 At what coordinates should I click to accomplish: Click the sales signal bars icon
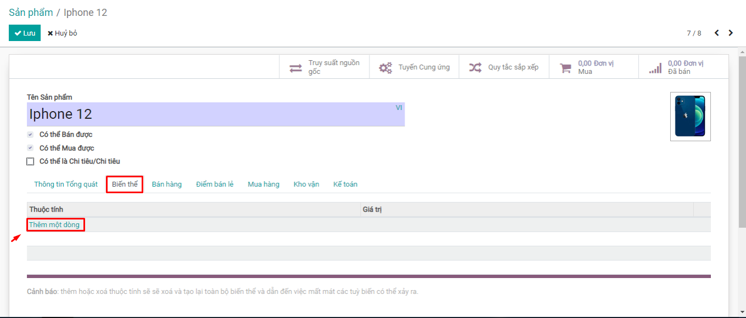(x=655, y=68)
